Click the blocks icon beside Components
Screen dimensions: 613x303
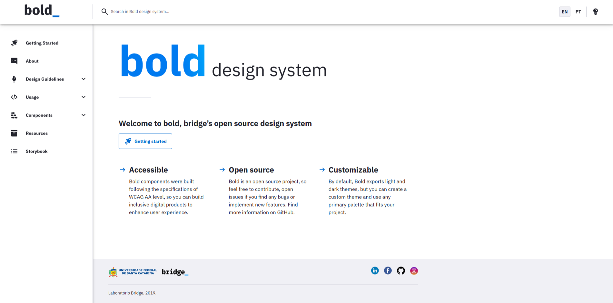point(14,115)
